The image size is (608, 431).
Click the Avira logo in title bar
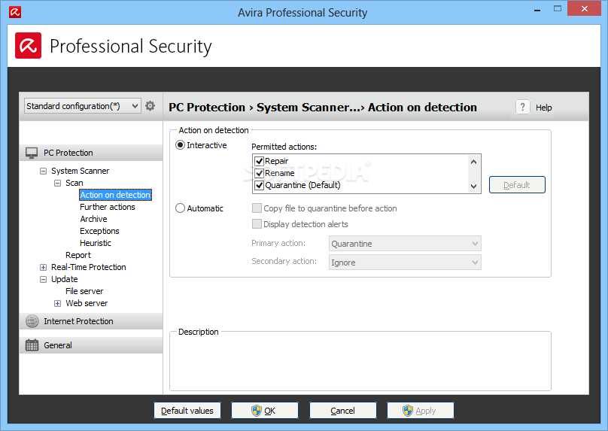click(15, 12)
